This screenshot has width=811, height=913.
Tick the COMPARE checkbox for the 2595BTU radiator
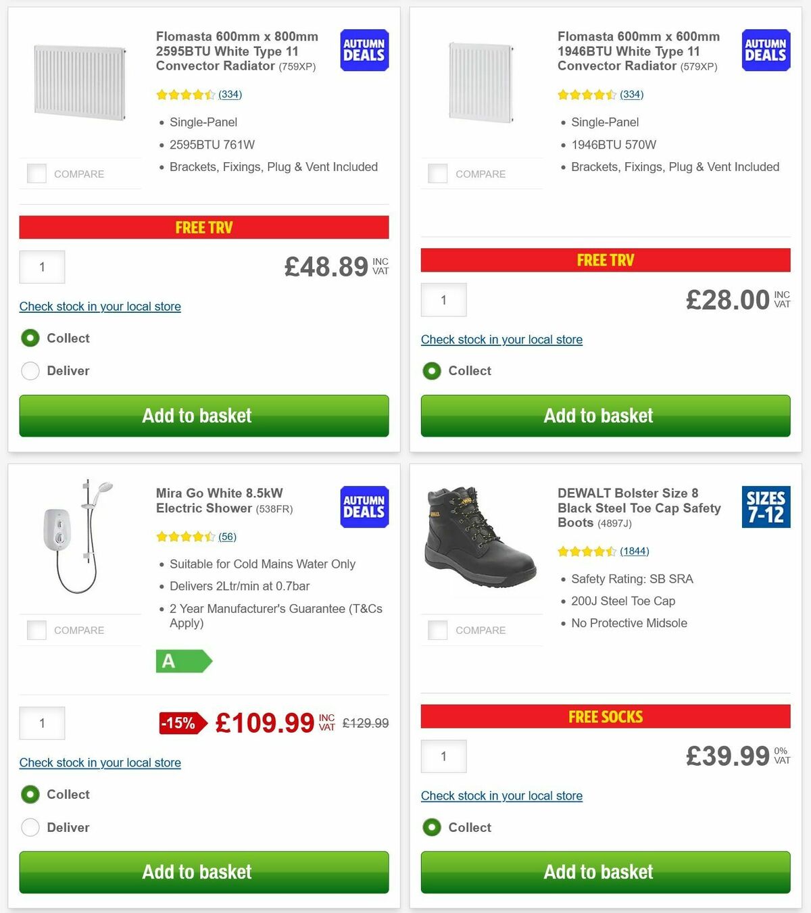click(x=36, y=173)
